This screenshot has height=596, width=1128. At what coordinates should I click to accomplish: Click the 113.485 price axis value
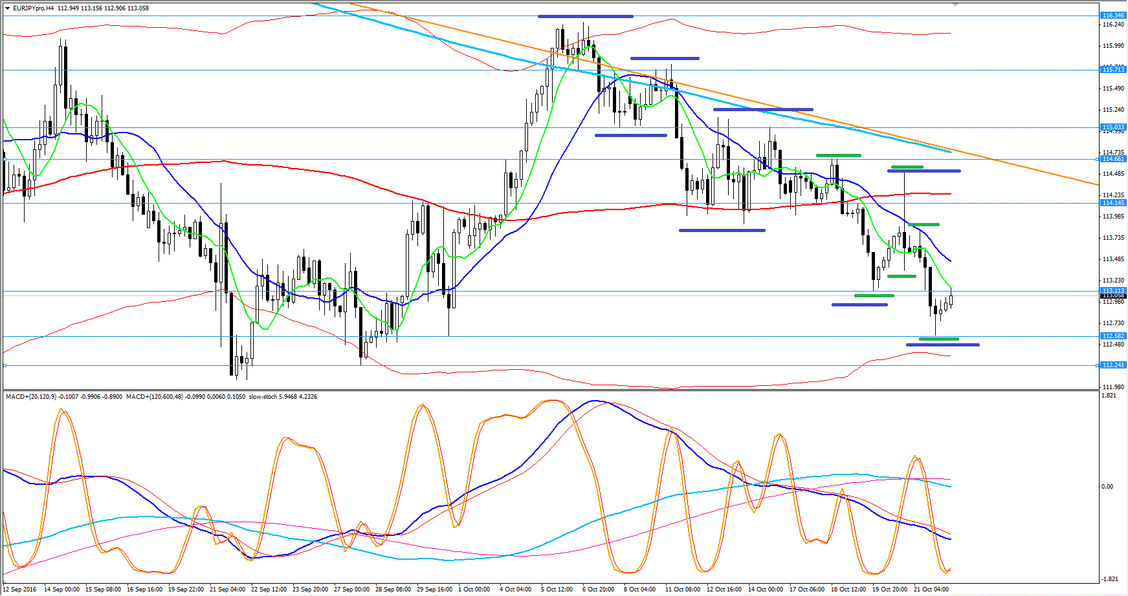point(1112,259)
